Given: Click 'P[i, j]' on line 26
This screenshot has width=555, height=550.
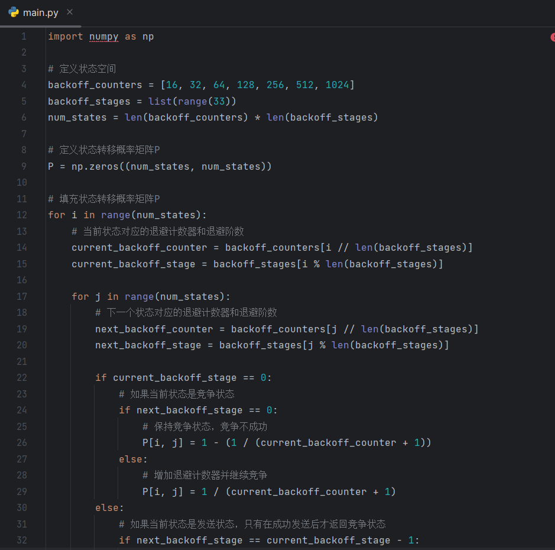Looking at the screenshot, I should pos(163,443).
